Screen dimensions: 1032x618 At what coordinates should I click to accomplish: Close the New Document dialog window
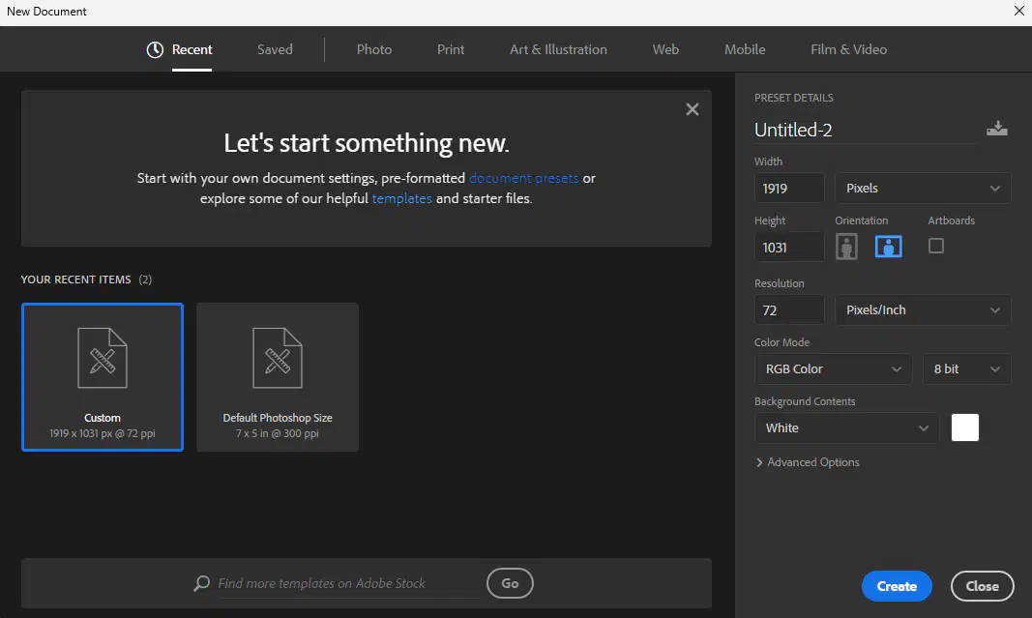[1018, 12]
